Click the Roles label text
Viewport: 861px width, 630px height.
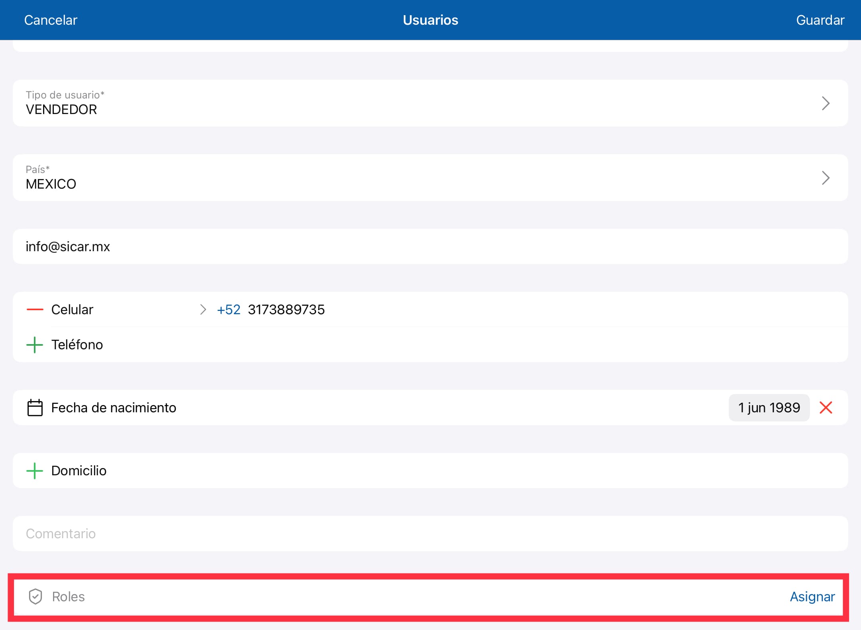coord(68,597)
